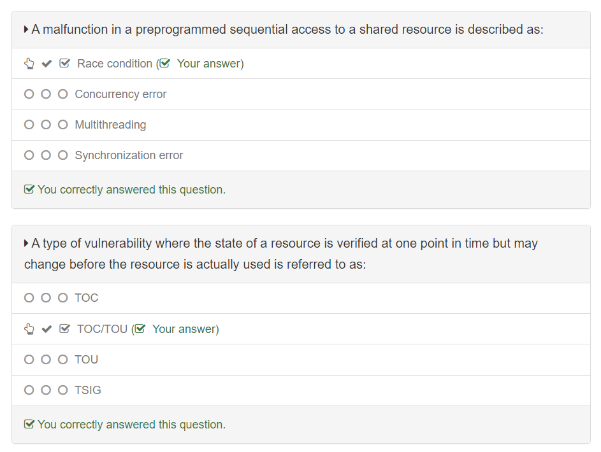Click the green check icon in first 'correctly answered' message
Image resolution: width=601 pixels, height=452 pixels.
coord(29,190)
